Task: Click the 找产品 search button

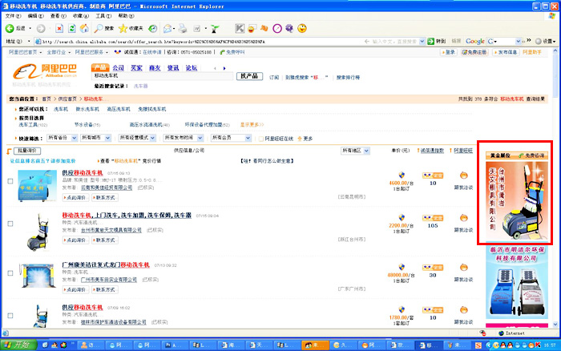Action: (x=249, y=76)
